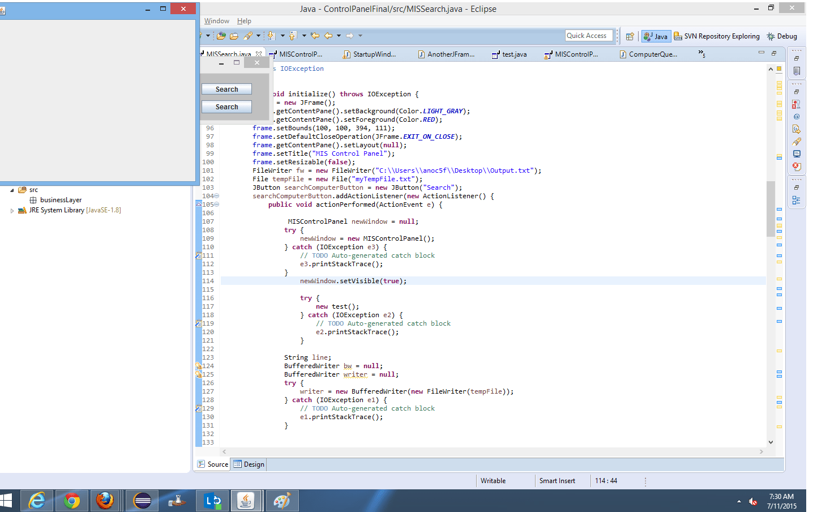This screenshot has height=512, width=813.
Task: Collapse the fold marker at line 104
Action: coord(216,196)
